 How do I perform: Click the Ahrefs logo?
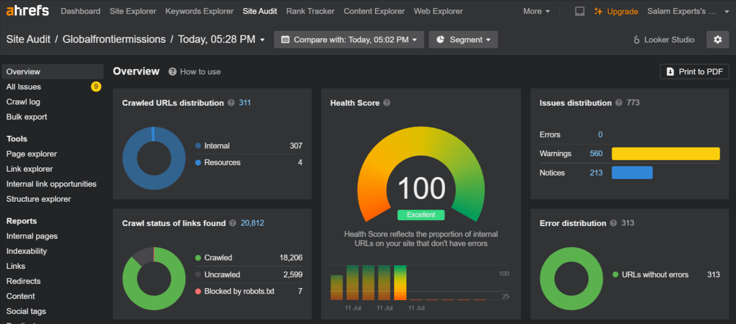(x=28, y=11)
